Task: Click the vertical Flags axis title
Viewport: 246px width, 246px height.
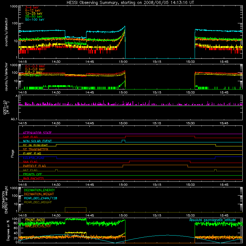Action: [x=13, y=153]
